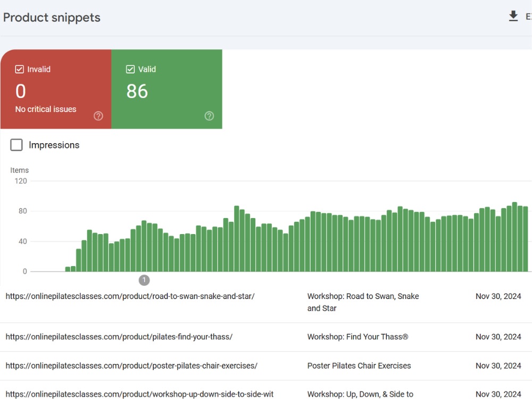
Task: Click the tallest green bar near chart's right end
Action: click(x=514, y=237)
